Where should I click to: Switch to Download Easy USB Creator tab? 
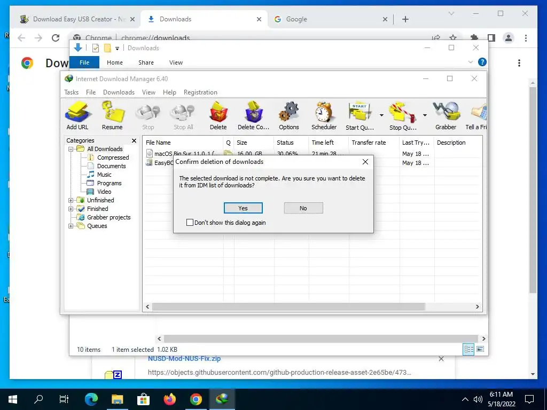(77, 19)
